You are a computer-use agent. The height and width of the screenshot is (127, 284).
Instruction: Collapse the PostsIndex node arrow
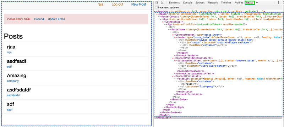point(169,30)
